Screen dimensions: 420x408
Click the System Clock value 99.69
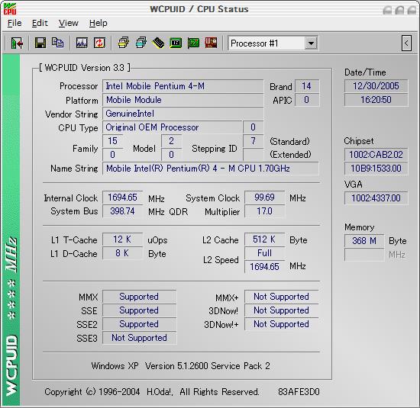click(265, 198)
